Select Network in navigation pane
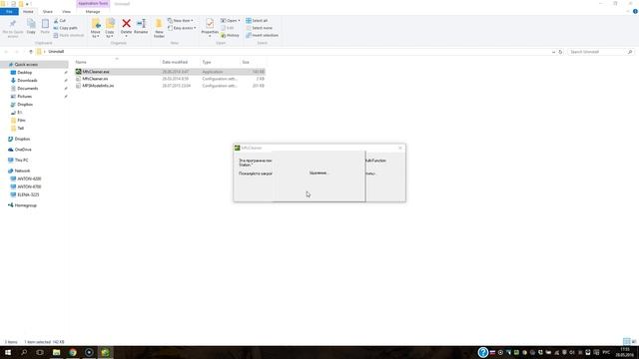Image resolution: width=639 pixels, height=359 pixels. click(22, 171)
